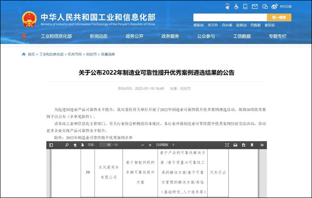Viewport: 312px width, 198px height.
Task: Open the 政务服务 nav menu
Action: (x=170, y=36)
